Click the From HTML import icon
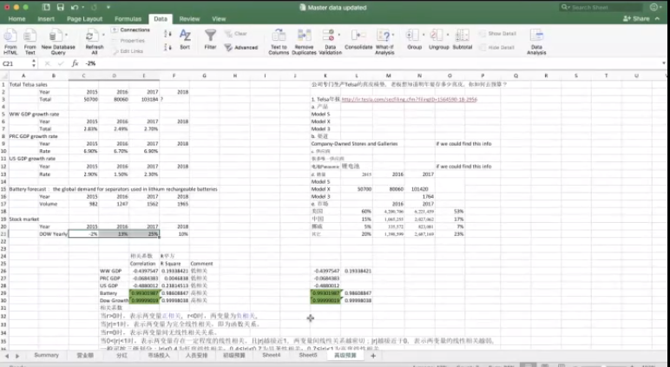 10,36
